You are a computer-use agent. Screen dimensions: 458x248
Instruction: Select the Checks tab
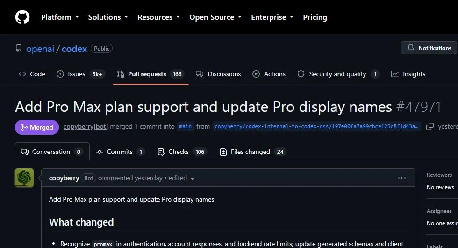coord(182,152)
